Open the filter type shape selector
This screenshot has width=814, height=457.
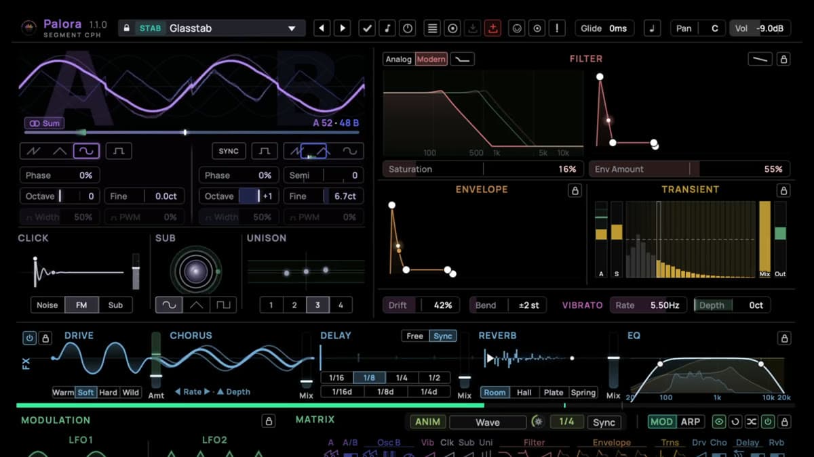pos(463,60)
